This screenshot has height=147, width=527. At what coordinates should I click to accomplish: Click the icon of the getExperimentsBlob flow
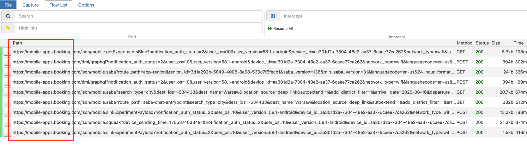click(7, 52)
